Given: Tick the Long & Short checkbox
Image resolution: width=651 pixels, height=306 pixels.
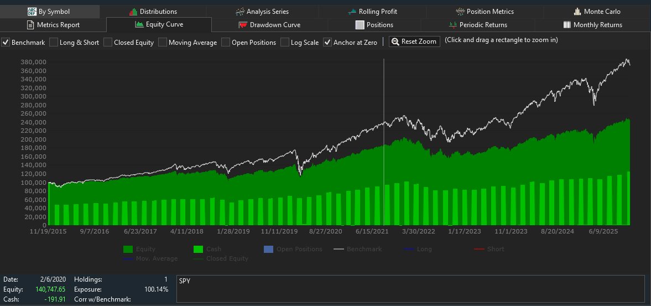Looking at the screenshot, I should click(54, 43).
